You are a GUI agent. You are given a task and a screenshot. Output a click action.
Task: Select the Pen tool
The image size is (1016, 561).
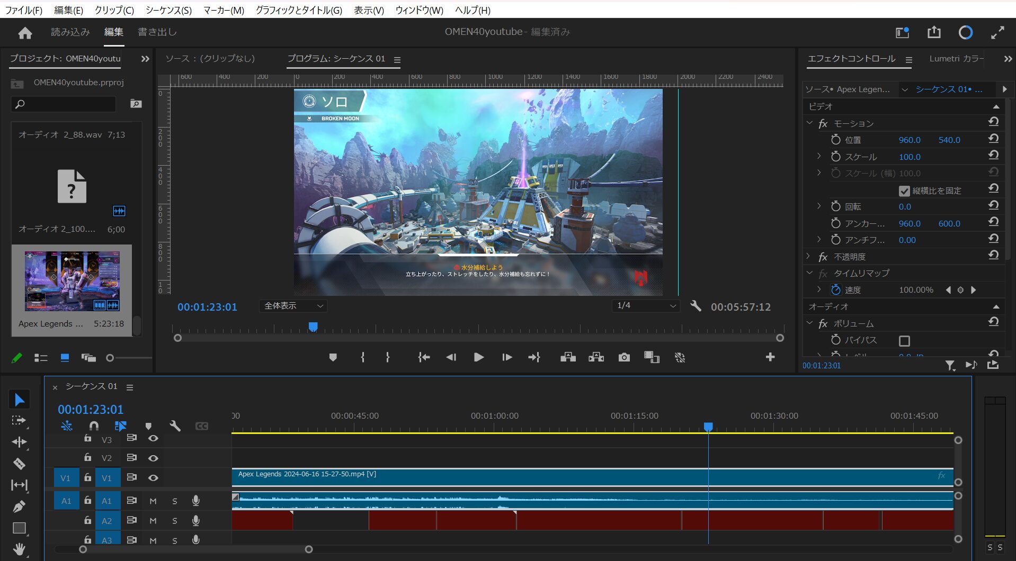click(19, 506)
